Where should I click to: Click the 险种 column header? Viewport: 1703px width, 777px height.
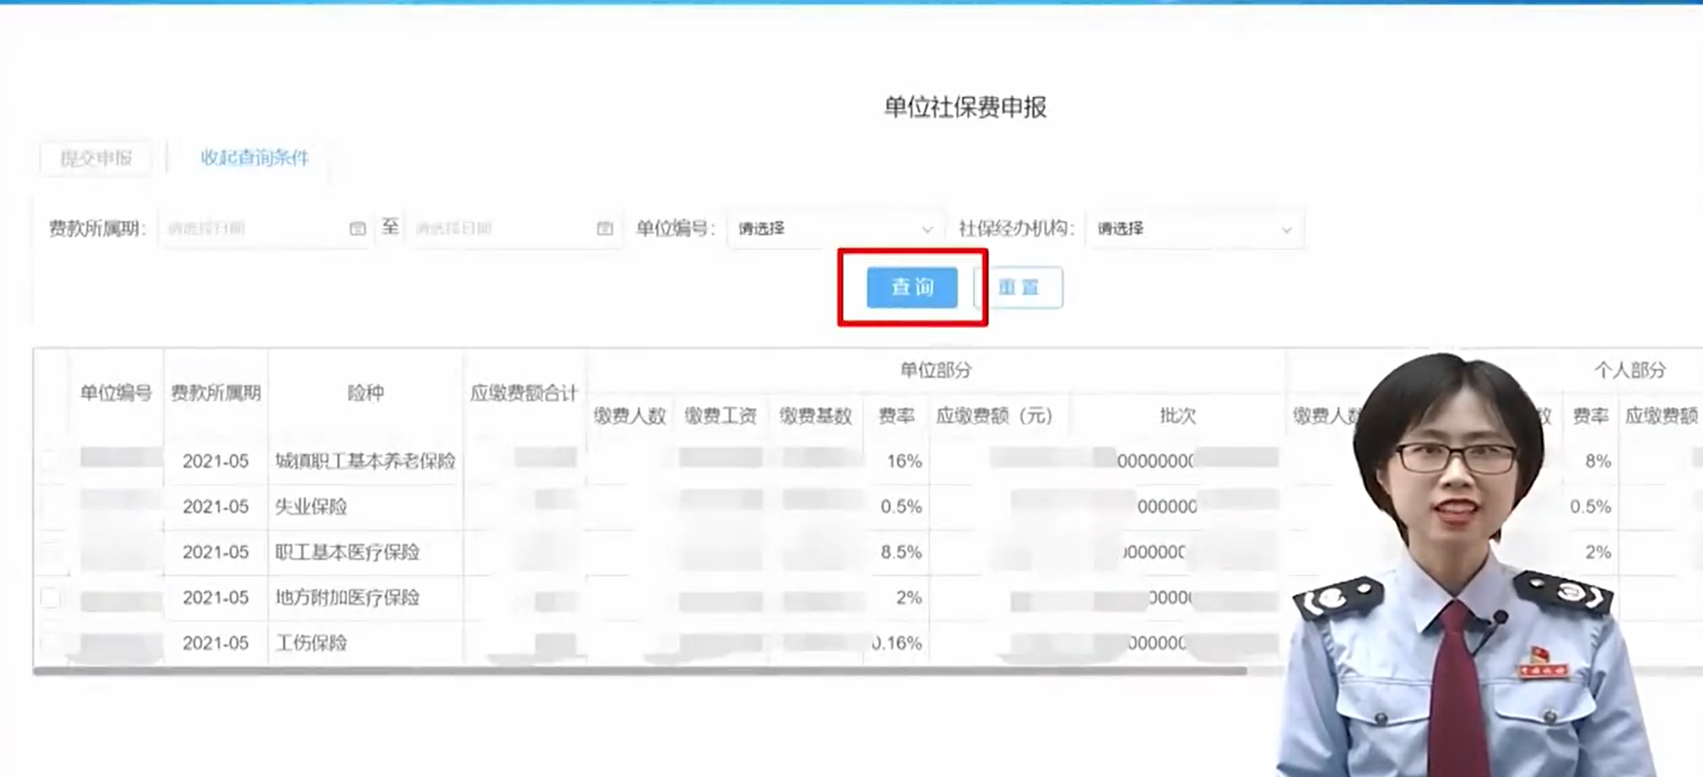click(366, 393)
